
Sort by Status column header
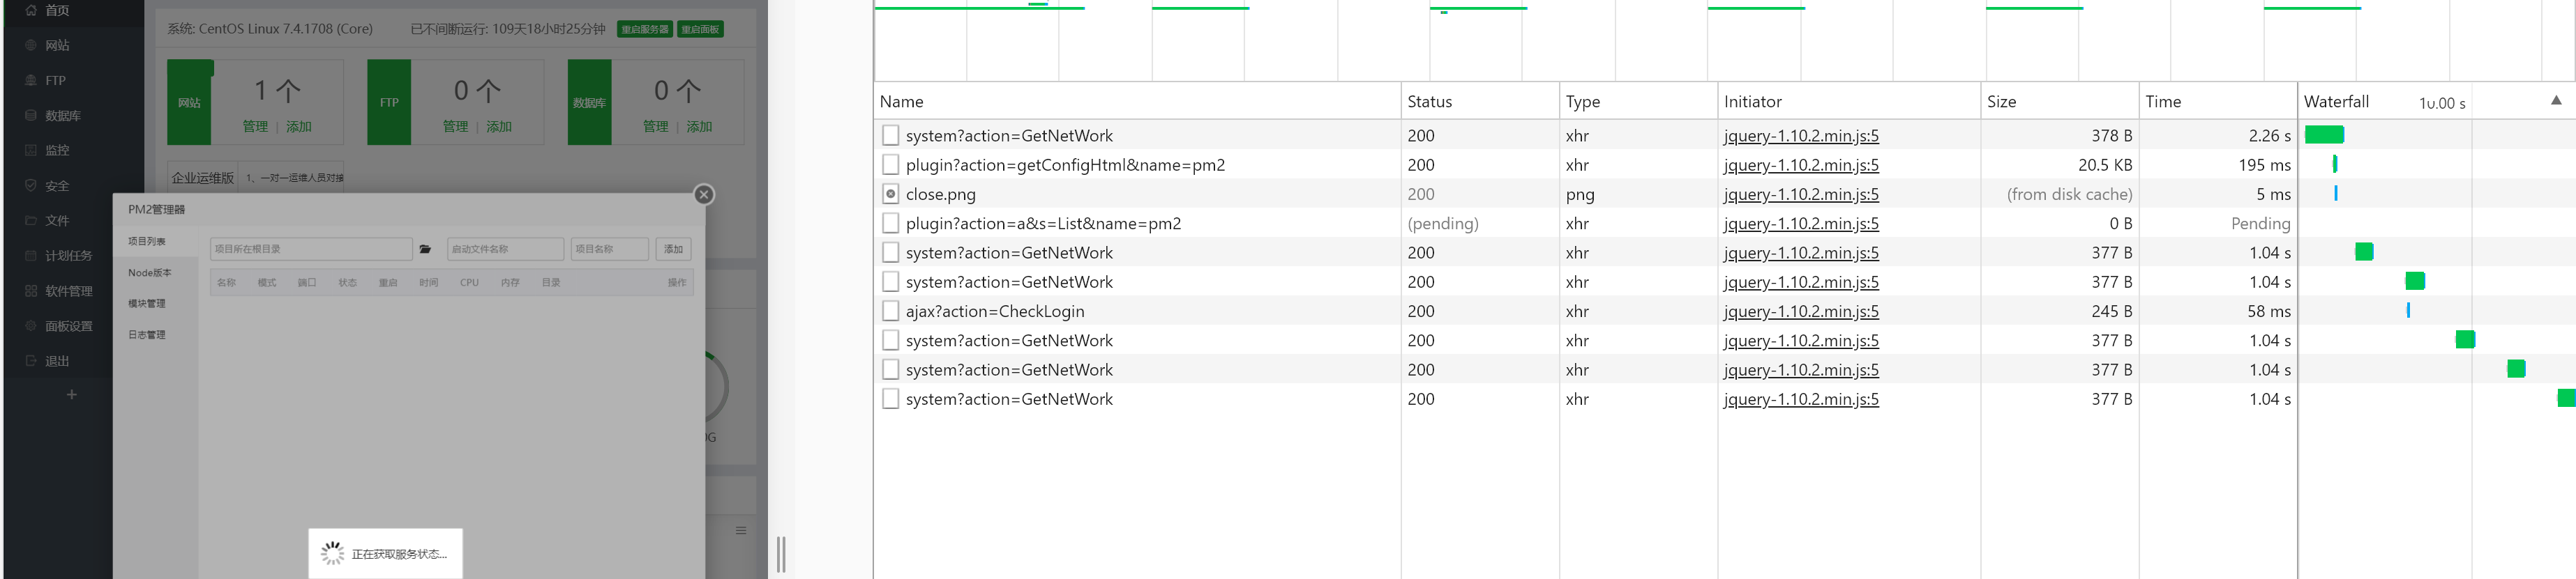point(1480,102)
